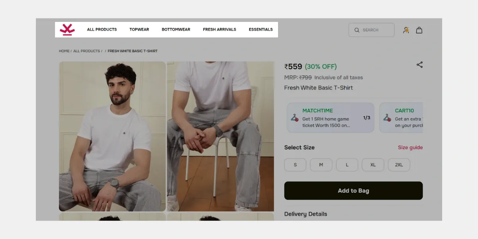Click the brand logo in the navbar
This screenshot has width=478, height=239.
coord(67,29)
